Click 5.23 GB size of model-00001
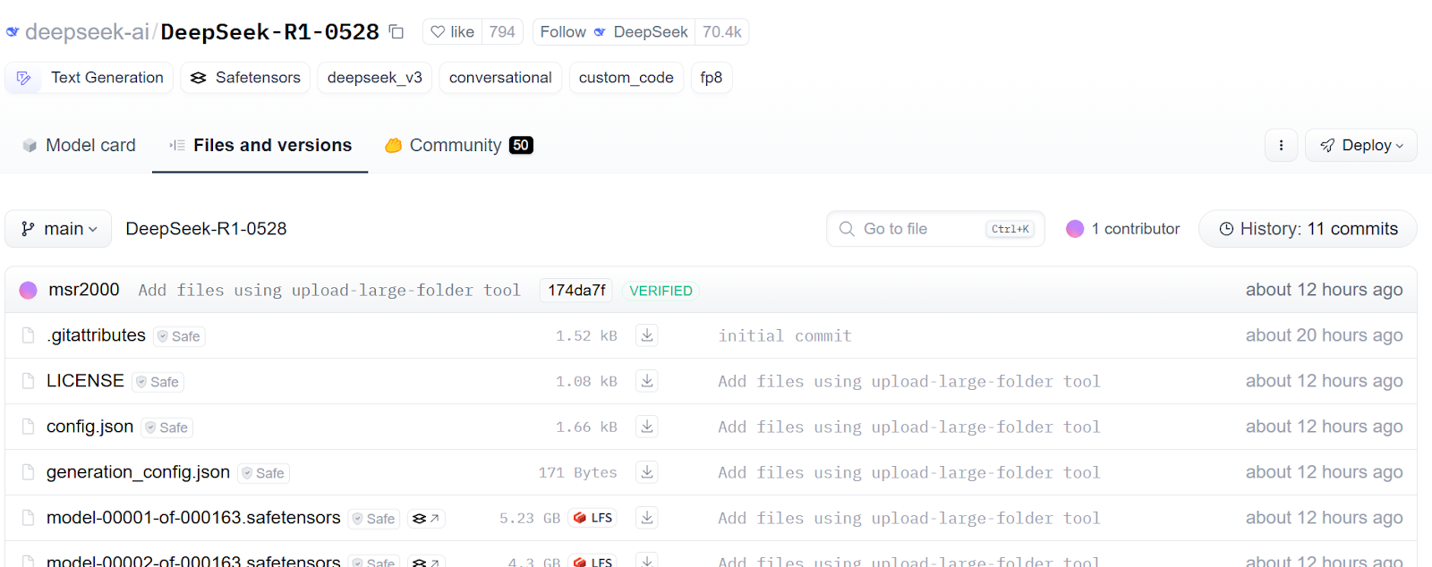This screenshot has height=567, width=1432. [x=530, y=518]
